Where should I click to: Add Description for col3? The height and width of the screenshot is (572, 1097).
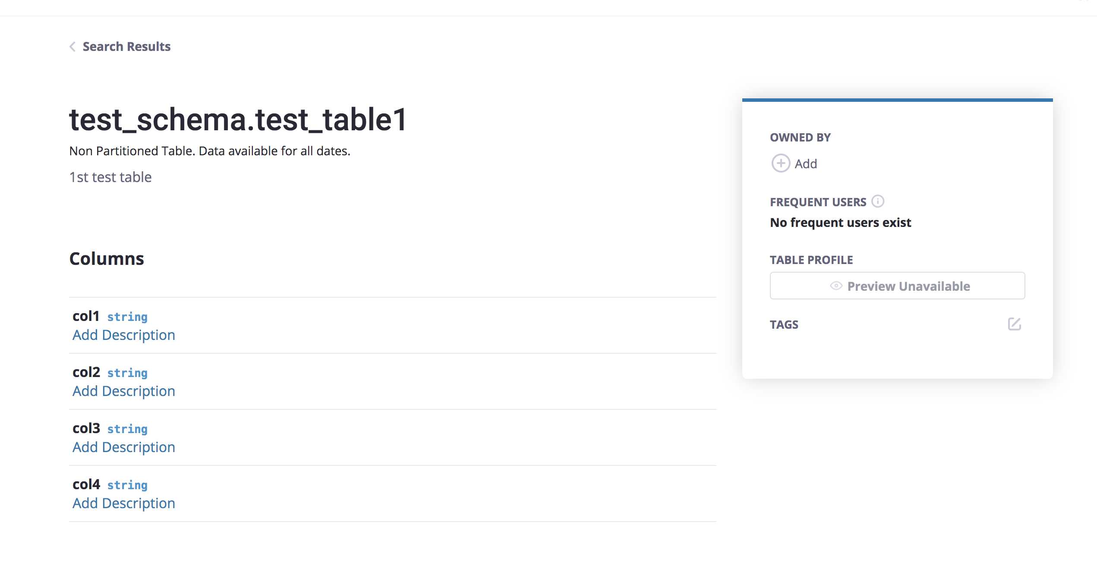pos(124,447)
